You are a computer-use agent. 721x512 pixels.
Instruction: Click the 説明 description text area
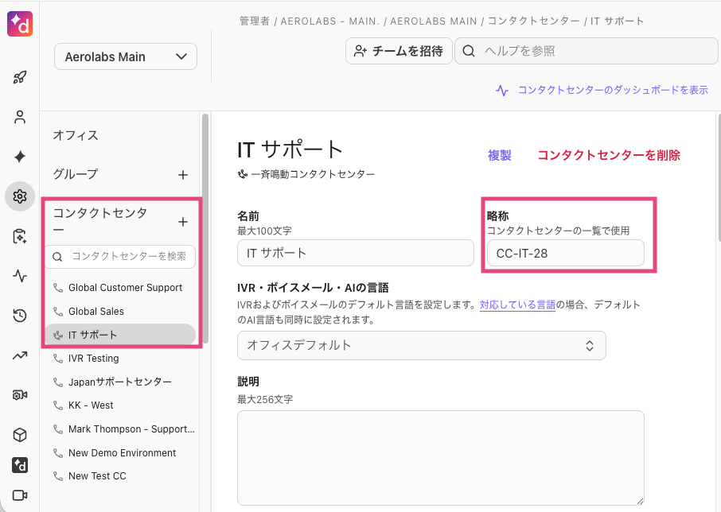[x=441, y=458]
